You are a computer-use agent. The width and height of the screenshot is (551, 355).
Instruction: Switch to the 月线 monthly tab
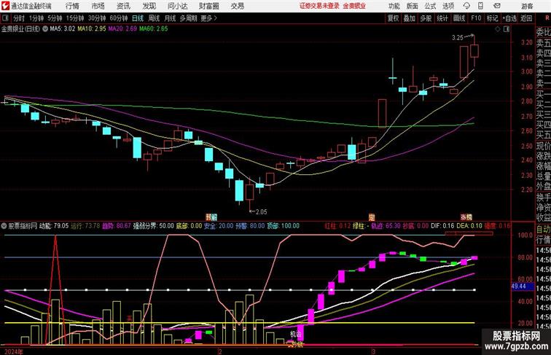coord(170,18)
